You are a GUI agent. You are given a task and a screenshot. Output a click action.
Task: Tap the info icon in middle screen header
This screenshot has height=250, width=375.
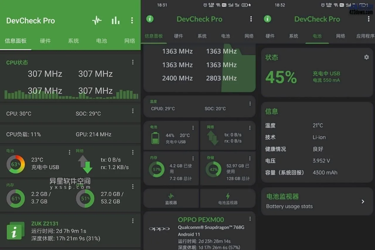click(150, 19)
